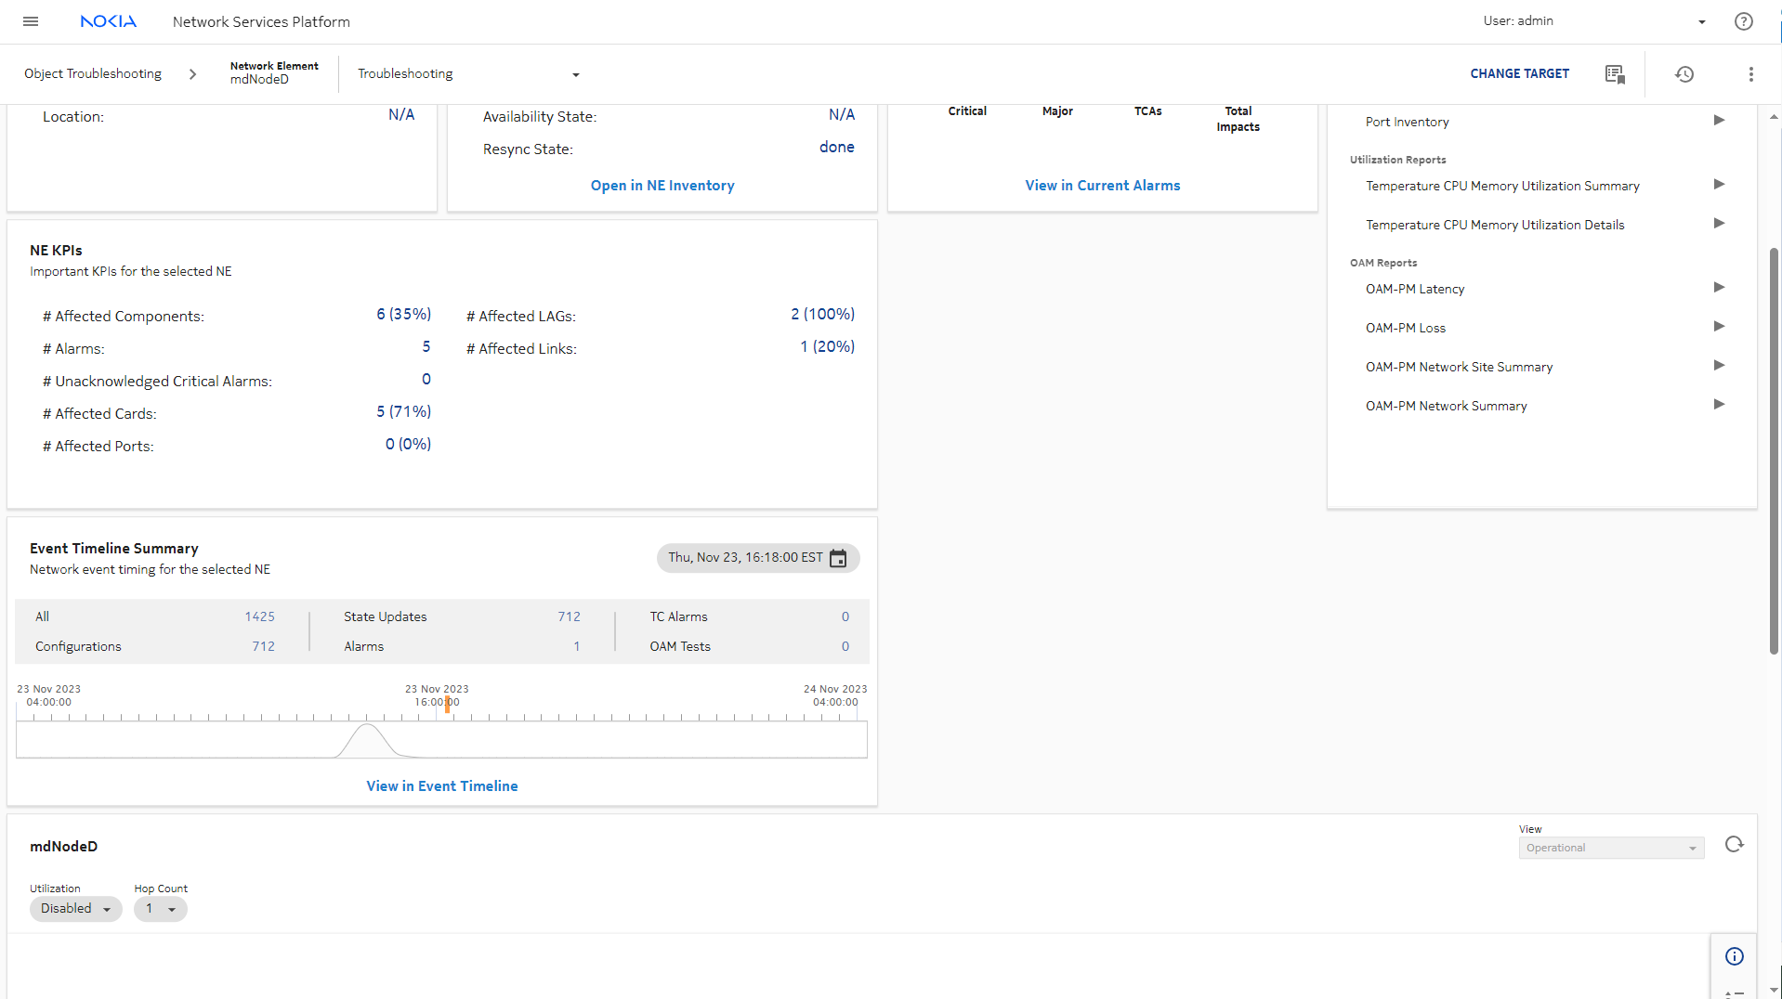Expand the Operational view selector
The width and height of the screenshot is (1782, 999).
pyautogui.click(x=1610, y=848)
